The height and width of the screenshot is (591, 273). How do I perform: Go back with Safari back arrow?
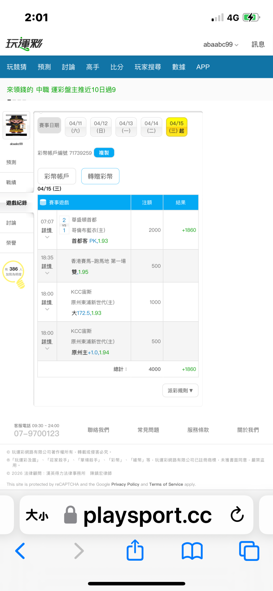tap(20, 551)
